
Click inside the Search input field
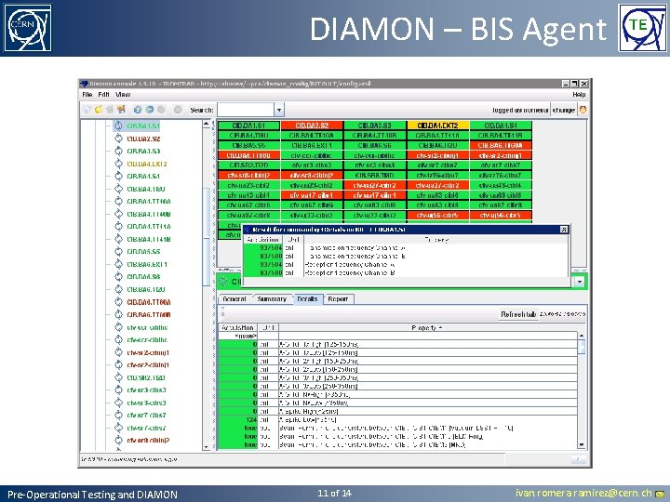click(246, 110)
